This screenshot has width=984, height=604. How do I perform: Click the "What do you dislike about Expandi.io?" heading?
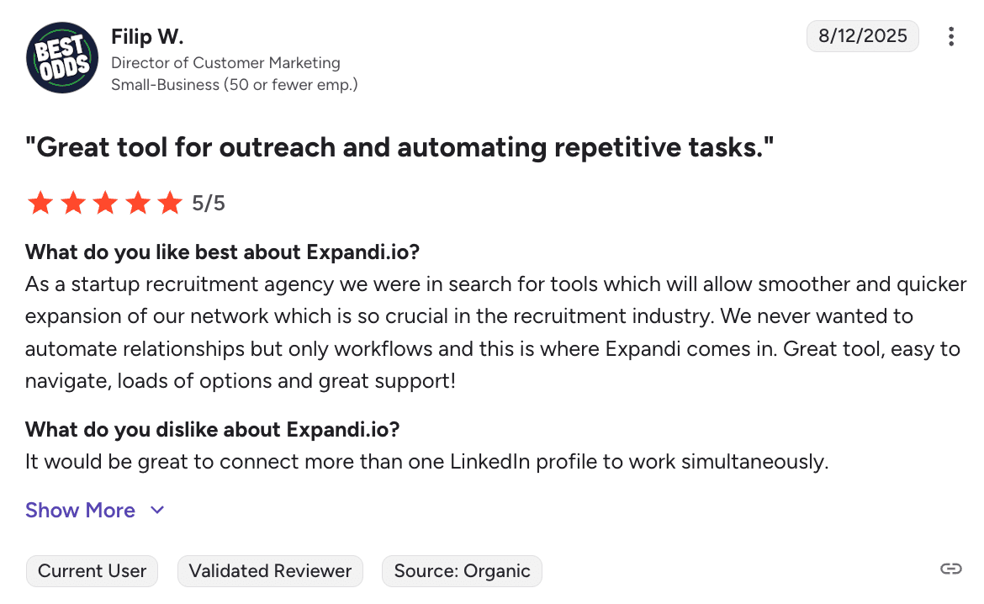(x=212, y=430)
